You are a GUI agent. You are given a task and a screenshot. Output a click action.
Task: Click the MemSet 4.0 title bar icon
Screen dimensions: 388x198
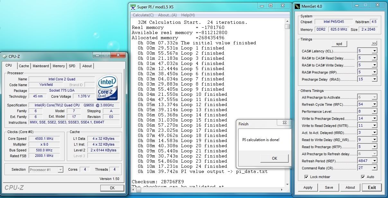(297, 6)
